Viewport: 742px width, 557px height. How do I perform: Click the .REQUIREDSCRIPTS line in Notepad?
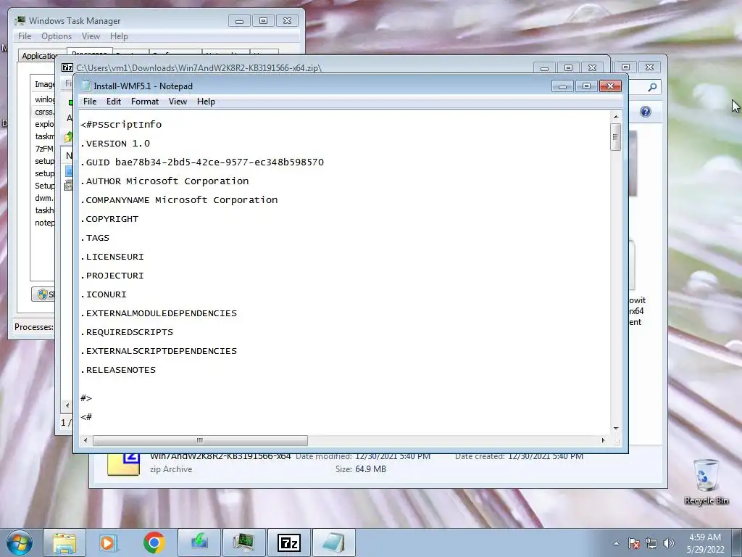pos(127,332)
